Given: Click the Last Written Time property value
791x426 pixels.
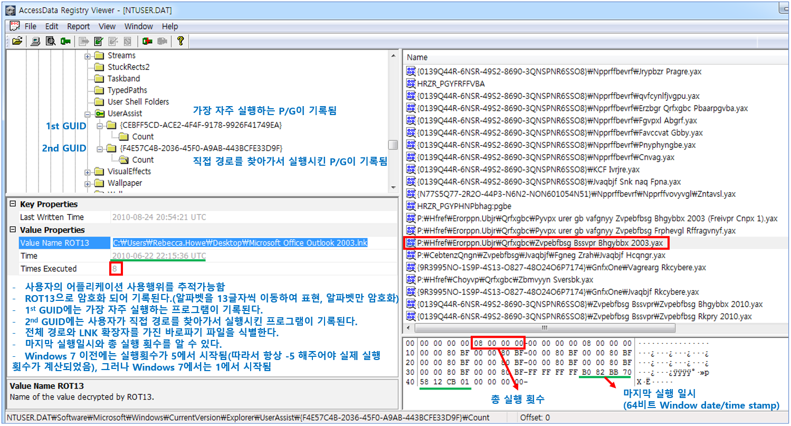Looking at the screenshot, I should pos(159,217).
